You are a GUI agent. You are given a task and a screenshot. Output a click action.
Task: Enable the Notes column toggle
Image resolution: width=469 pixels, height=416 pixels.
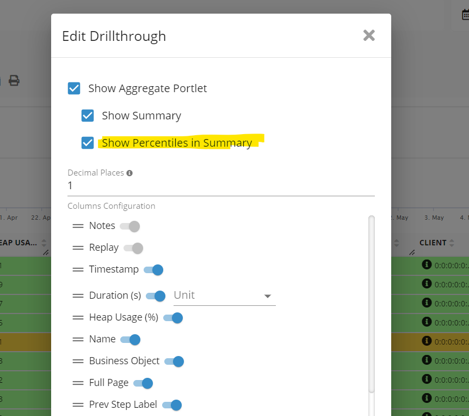click(130, 226)
